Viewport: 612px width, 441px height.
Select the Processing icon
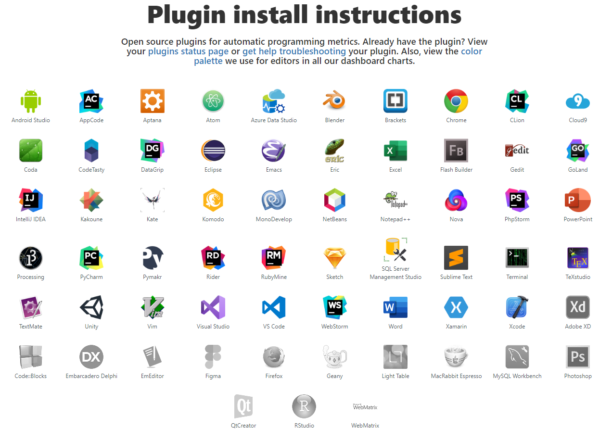click(31, 258)
